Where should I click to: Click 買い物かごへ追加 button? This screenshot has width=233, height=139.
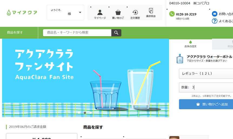[206, 104]
